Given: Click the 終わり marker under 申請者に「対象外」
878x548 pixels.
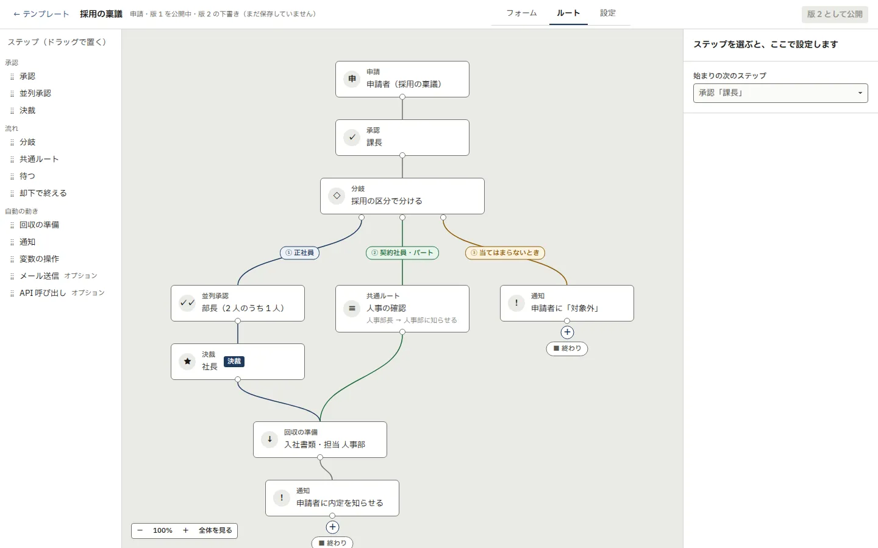Looking at the screenshot, I should (567, 348).
